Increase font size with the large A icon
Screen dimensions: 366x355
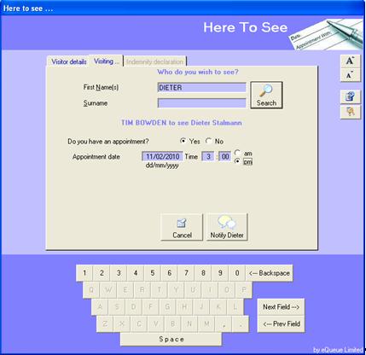pyautogui.click(x=351, y=61)
